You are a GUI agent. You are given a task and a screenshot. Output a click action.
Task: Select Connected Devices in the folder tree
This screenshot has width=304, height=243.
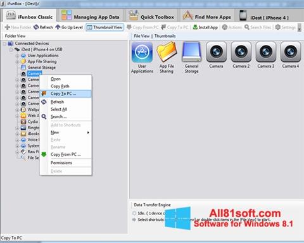32,44
